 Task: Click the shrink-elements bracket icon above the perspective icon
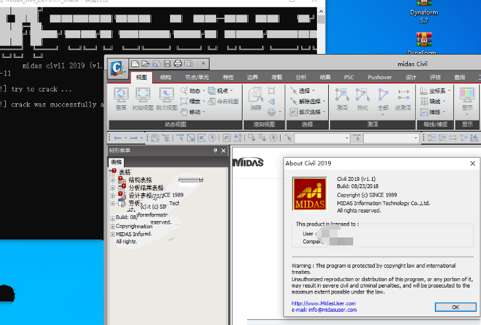271,91
